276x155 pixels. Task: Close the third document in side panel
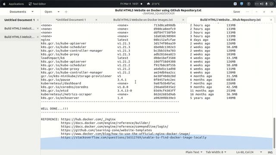click(x=38, y=37)
